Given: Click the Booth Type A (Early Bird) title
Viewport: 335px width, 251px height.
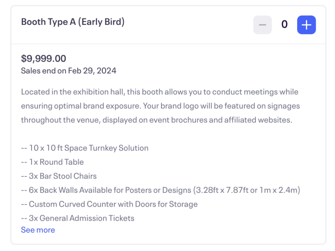Looking at the screenshot, I should tap(73, 22).
